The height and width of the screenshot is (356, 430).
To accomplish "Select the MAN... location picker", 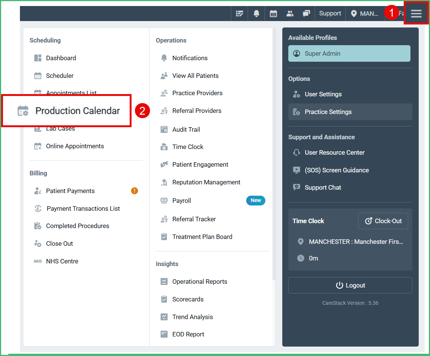I will point(365,14).
